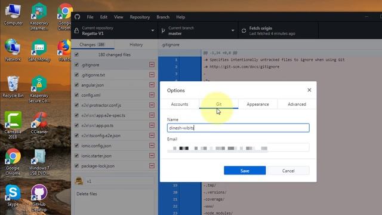Click the deleted-file marker for config.xml

(152, 95)
